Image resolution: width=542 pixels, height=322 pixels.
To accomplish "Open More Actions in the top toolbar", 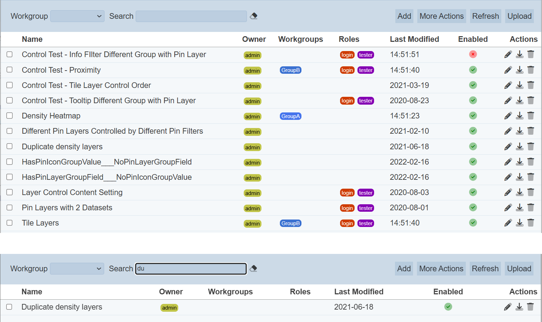I will coord(441,16).
